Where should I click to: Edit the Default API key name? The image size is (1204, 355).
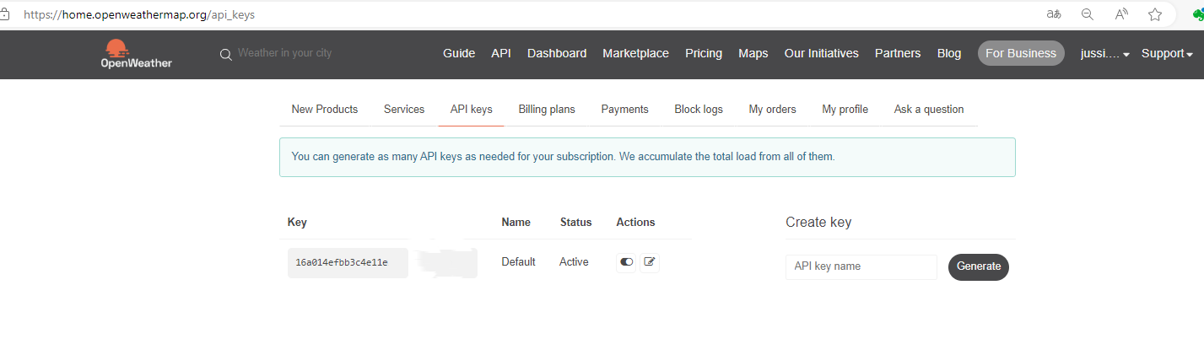click(x=649, y=262)
